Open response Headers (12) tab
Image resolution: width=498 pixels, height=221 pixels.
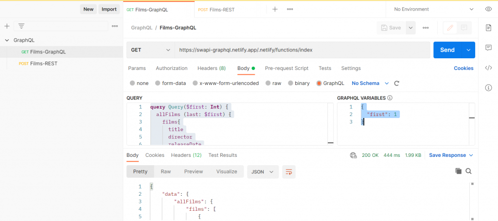pyautogui.click(x=186, y=155)
